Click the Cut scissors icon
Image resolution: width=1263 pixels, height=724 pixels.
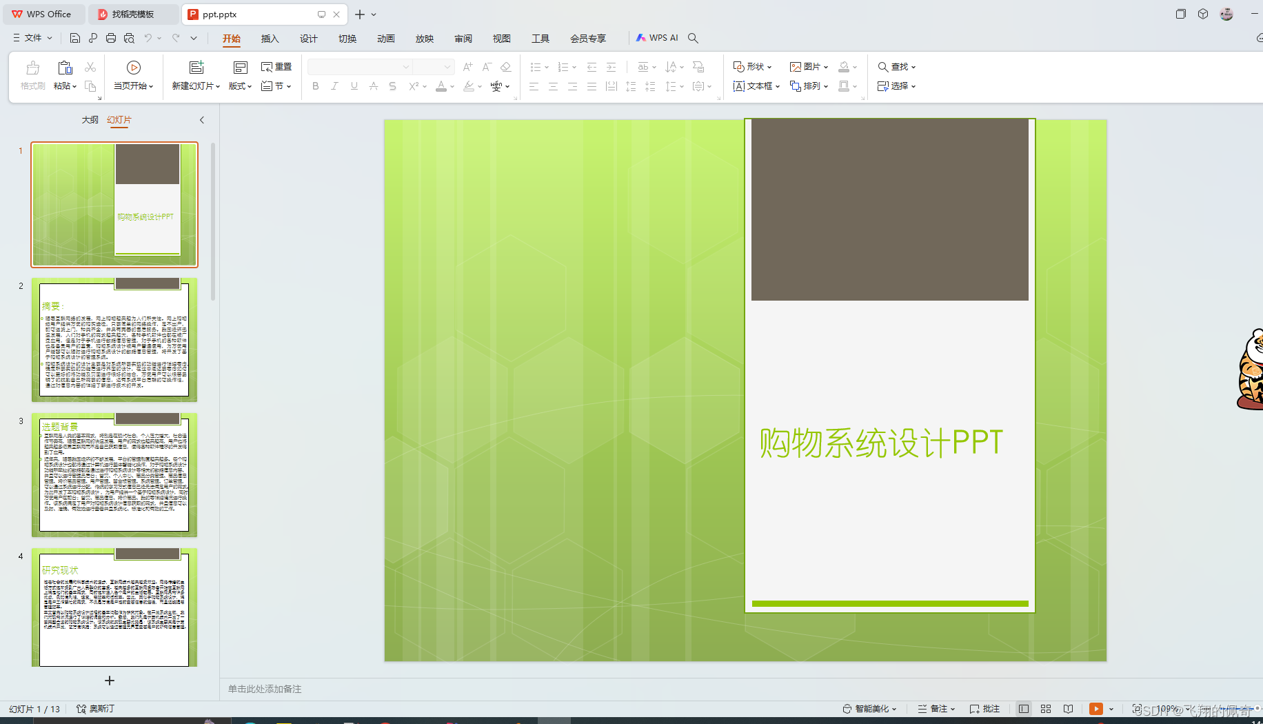pyautogui.click(x=90, y=67)
